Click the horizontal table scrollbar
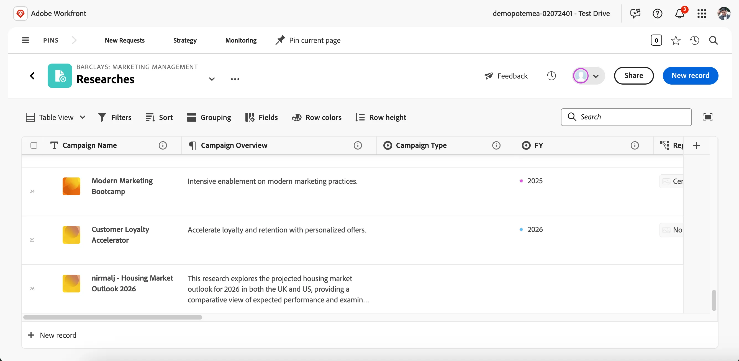739x361 pixels. 112,317
